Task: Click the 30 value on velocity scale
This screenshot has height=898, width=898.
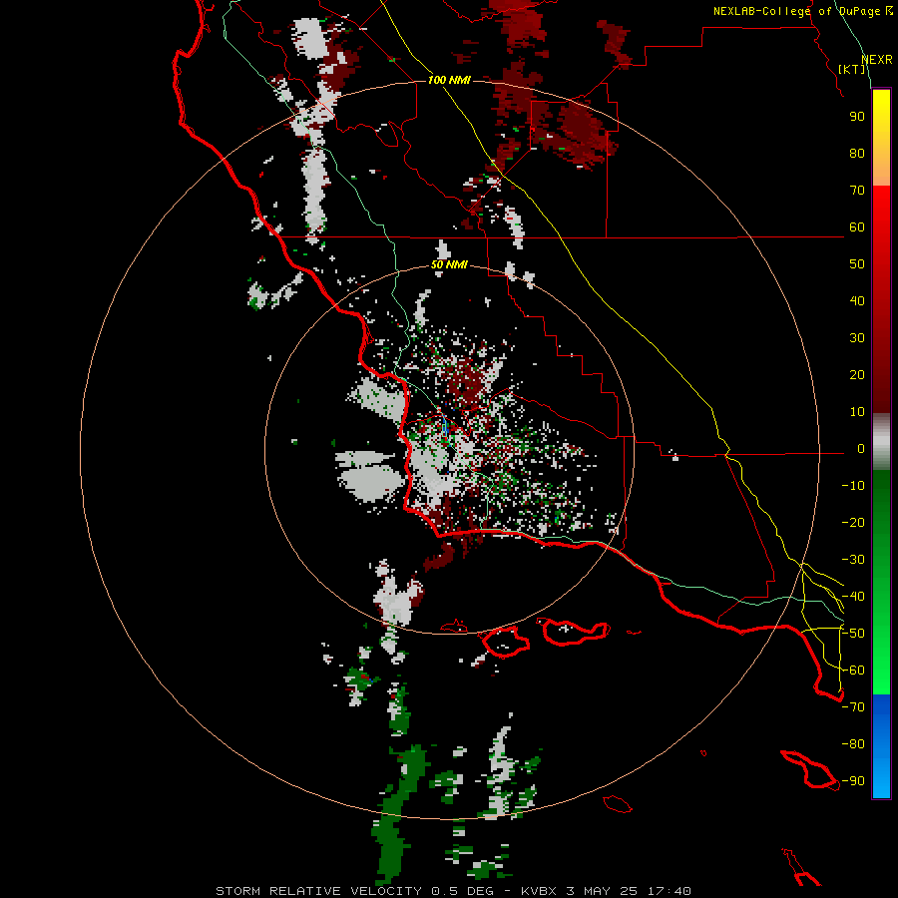Action: (x=857, y=338)
